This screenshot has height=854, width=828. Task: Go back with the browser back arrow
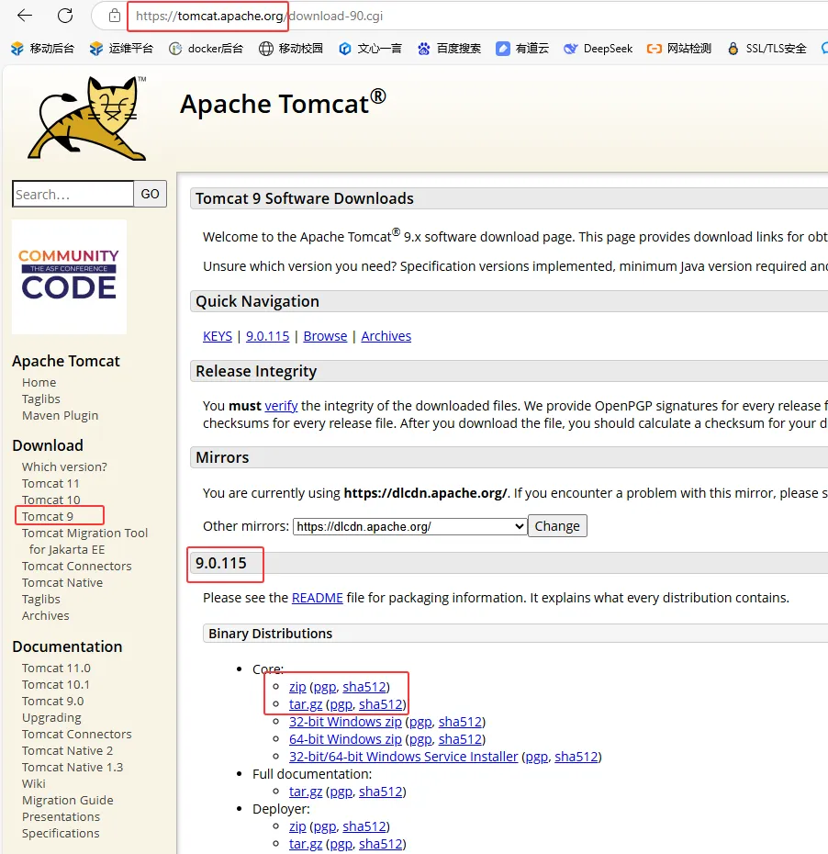click(25, 16)
